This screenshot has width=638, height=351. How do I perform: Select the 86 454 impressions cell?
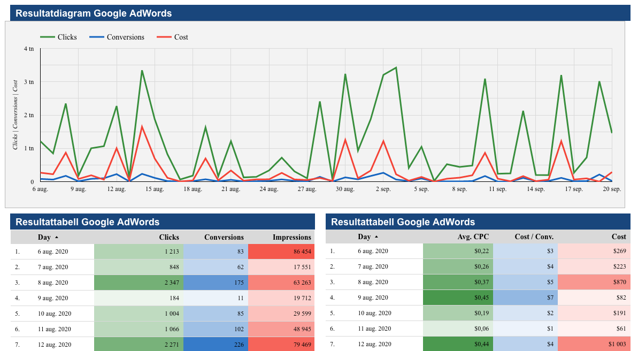click(x=281, y=251)
